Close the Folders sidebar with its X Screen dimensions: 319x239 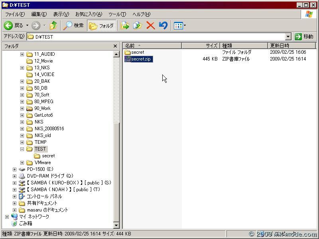coord(115,46)
